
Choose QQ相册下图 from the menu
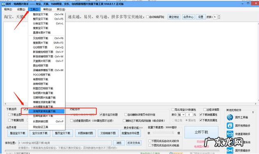[47, 47]
